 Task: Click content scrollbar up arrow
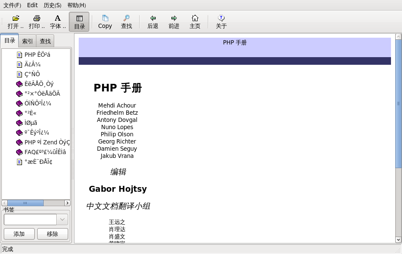pos(398,37)
